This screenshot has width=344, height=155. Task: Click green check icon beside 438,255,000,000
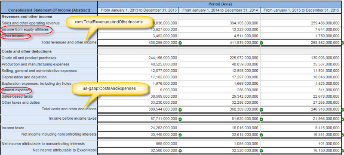(180, 43)
